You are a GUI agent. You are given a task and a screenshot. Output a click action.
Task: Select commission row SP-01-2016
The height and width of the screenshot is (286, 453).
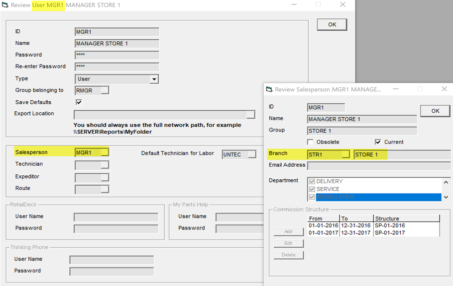[374, 225]
